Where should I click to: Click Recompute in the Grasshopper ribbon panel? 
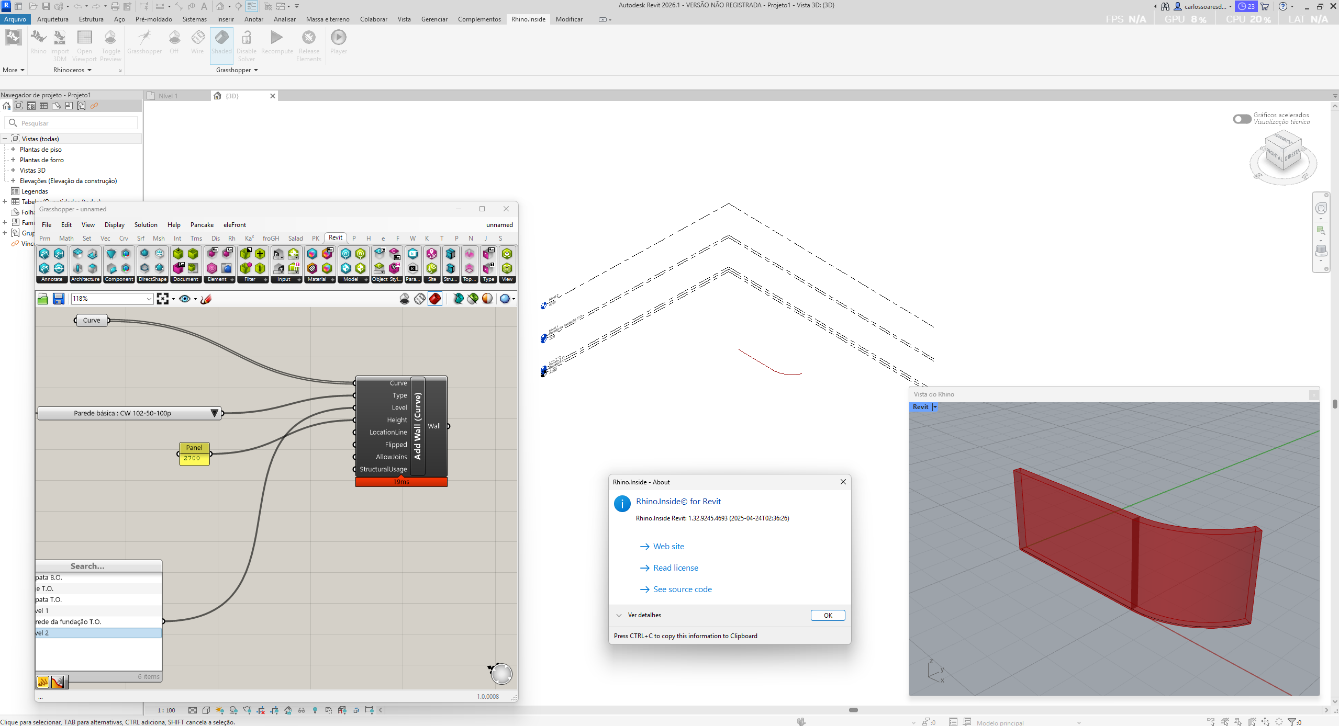(x=276, y=42)
